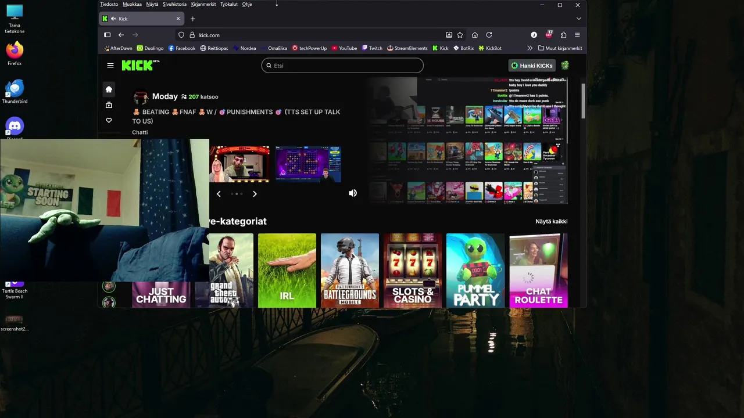This screenshot has width=744, height=418.
Task: Open the StreamElements bookmark
Action: click(x=407, y=48)
